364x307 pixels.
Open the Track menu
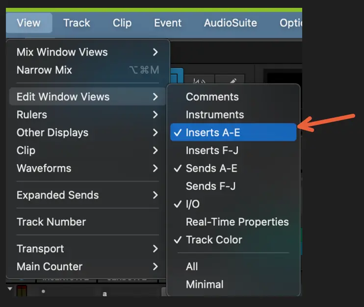click(x=77, y=23)
